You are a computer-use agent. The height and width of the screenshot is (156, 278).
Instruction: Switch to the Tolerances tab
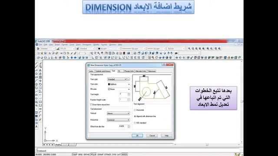[152, 71]
